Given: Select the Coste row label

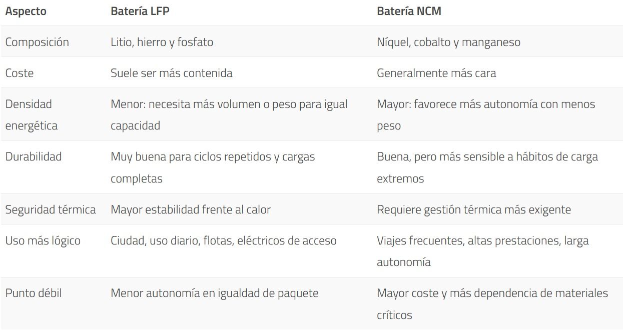Looking at the screenshot, I should pos(20,73).
